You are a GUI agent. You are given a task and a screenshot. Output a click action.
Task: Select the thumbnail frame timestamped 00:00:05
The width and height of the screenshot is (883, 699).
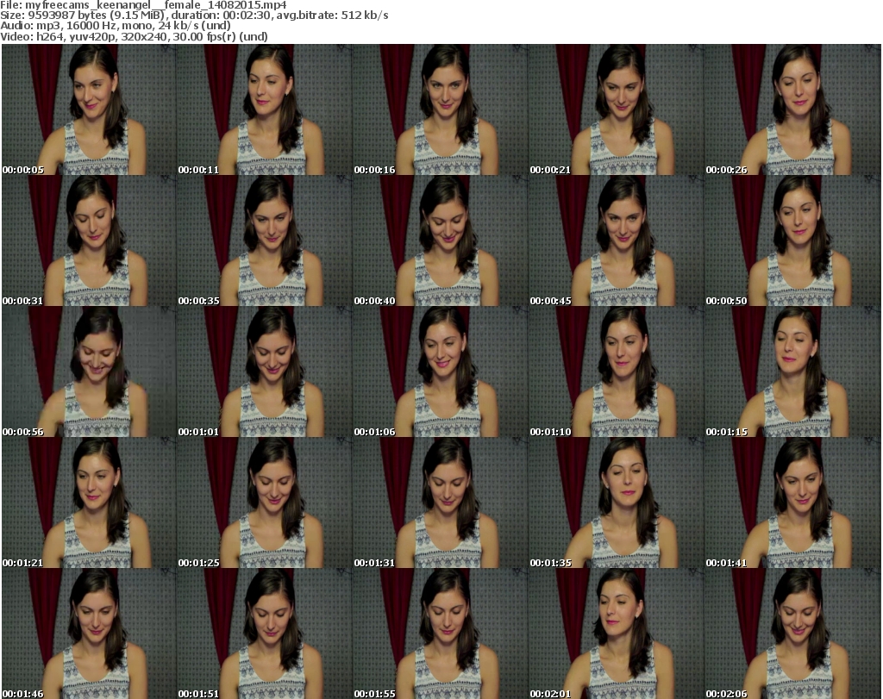tap(89, 109)
